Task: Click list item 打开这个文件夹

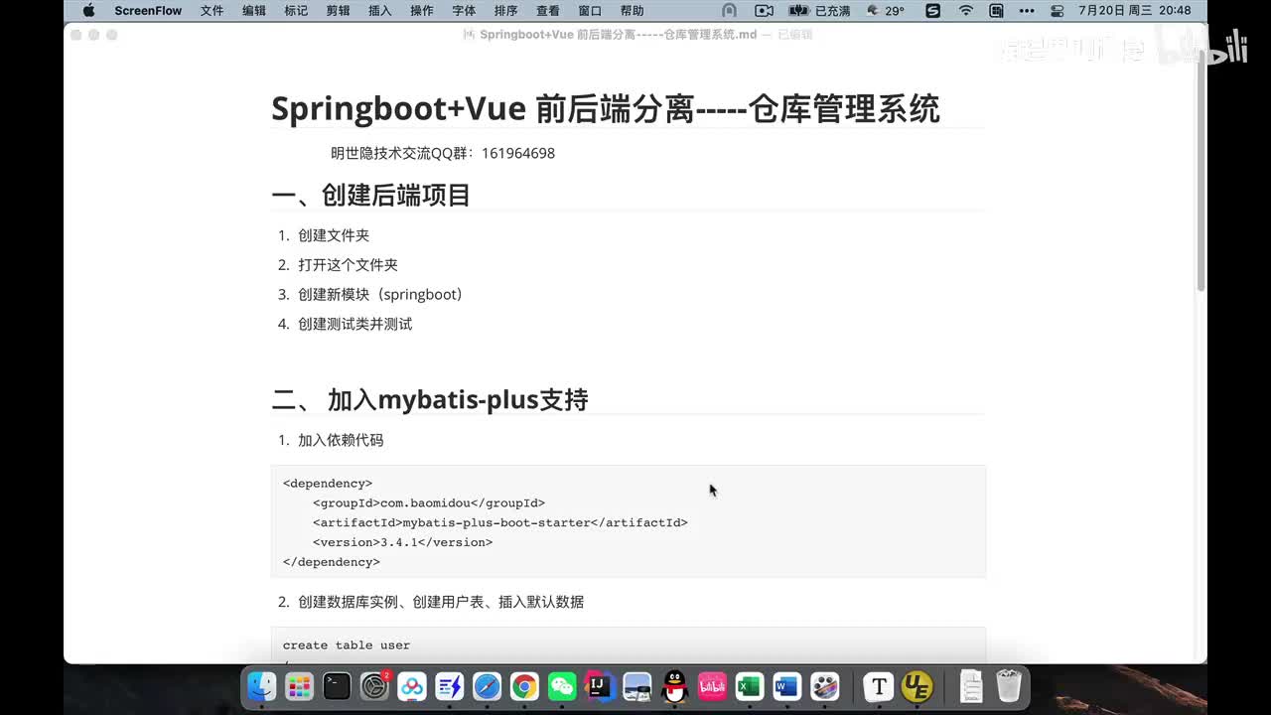Action: (348, 265)
